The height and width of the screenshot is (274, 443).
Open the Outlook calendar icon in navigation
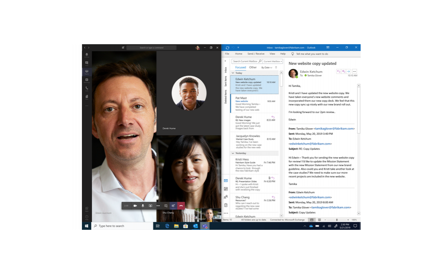pos(225,189)
